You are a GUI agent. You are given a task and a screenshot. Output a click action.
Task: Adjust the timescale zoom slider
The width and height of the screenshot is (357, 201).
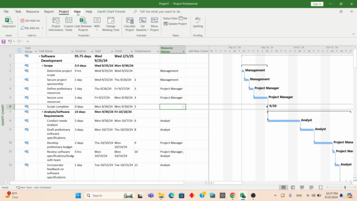(x=345, y=188)
